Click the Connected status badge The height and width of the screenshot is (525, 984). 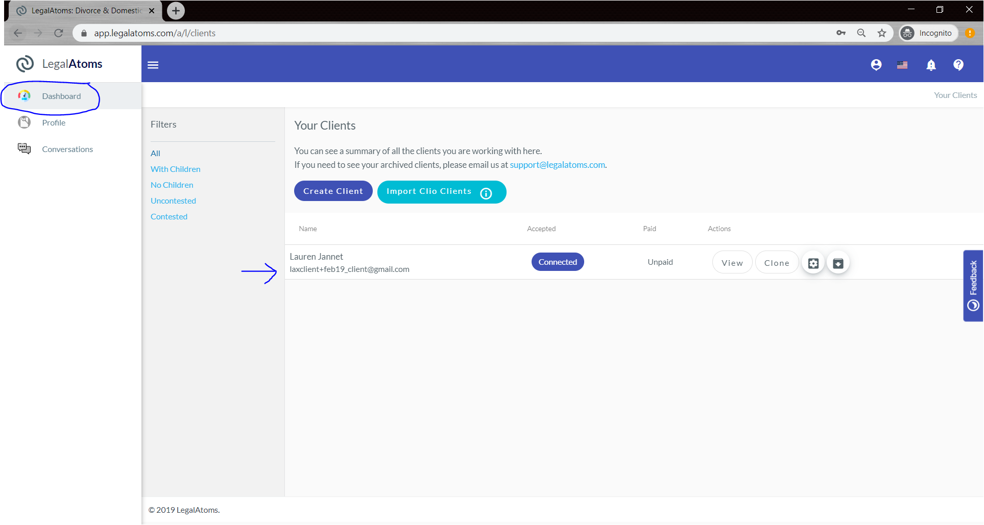(558, 262)
